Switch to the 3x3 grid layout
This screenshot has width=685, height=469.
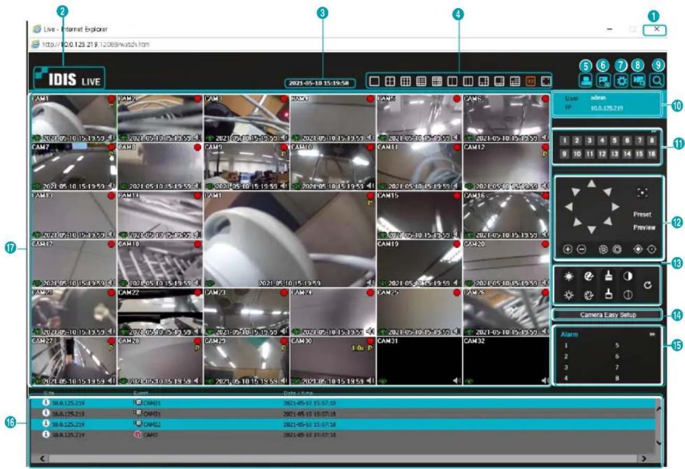pos(406,81)
